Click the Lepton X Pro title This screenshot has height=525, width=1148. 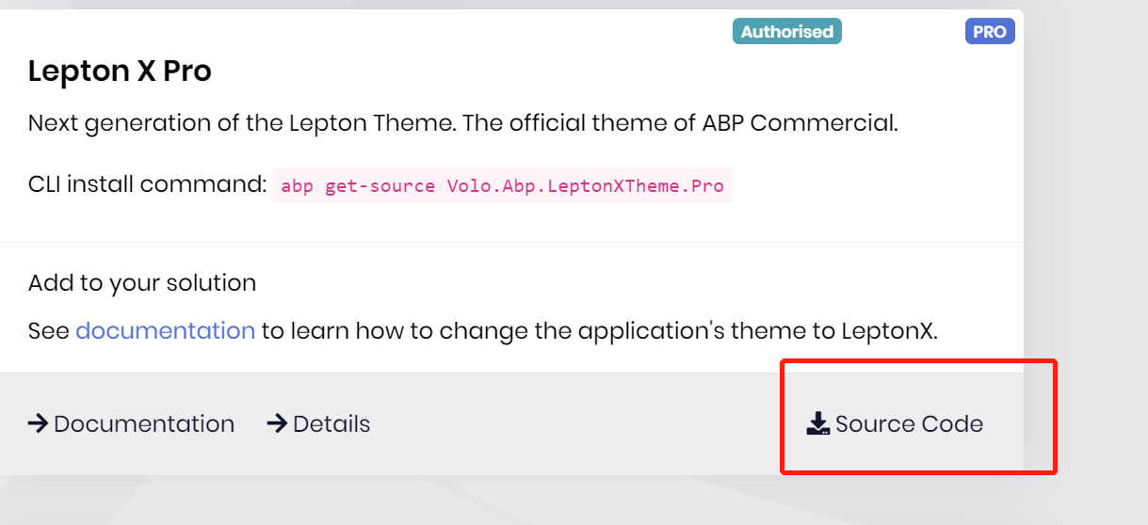[120, 72]
